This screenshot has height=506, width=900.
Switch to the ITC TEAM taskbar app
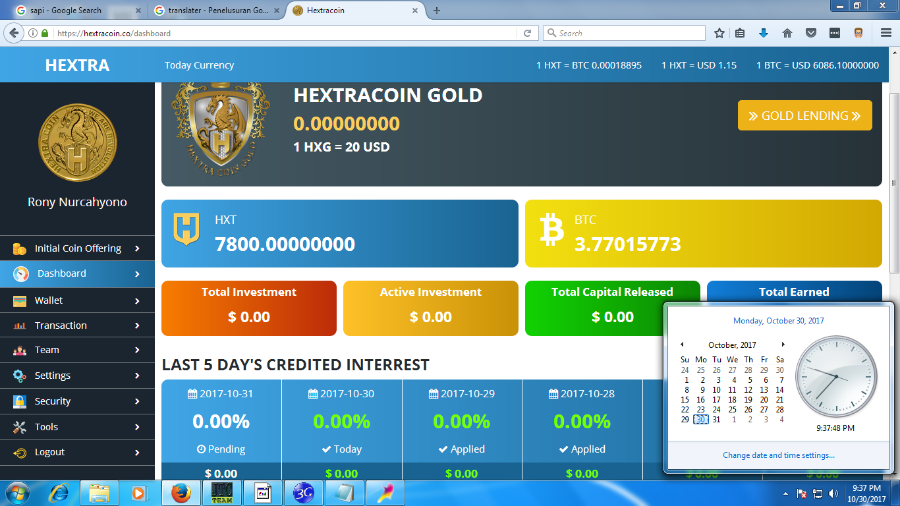point(221,493)
